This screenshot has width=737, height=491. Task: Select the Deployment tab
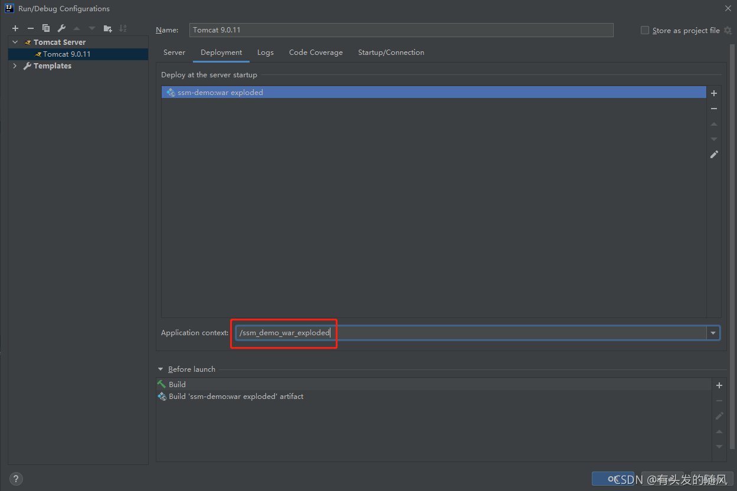221,53
